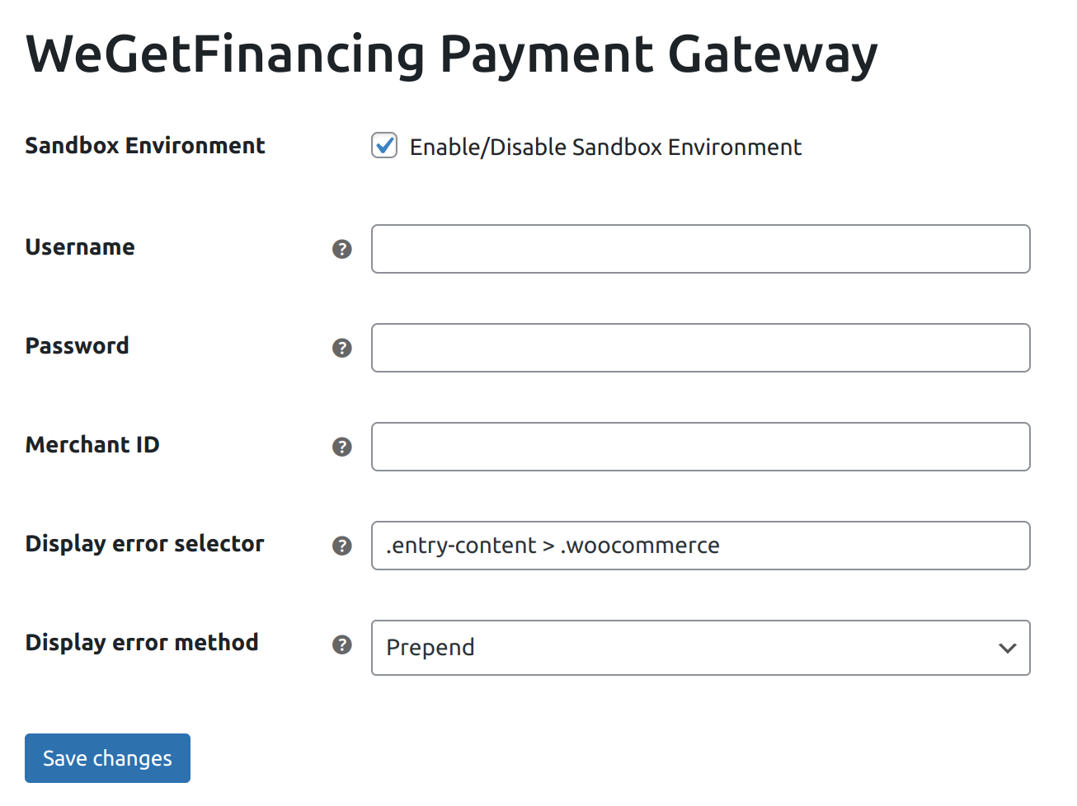Image resolution: width=1077 pixels, height=806 pixels.
Task: Click the Enable/Disable Sandbox Environment label text
Action: point(605,147)
